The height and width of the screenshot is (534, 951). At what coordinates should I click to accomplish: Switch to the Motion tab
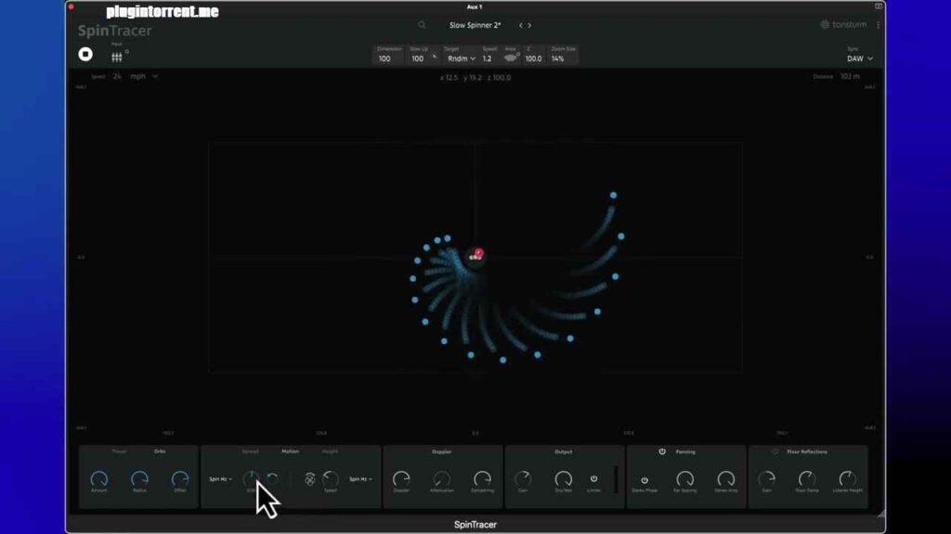point(290,451)
